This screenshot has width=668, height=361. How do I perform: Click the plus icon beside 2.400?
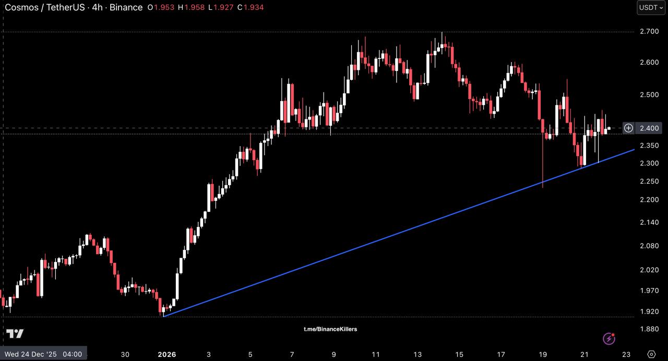pos(628,128)
